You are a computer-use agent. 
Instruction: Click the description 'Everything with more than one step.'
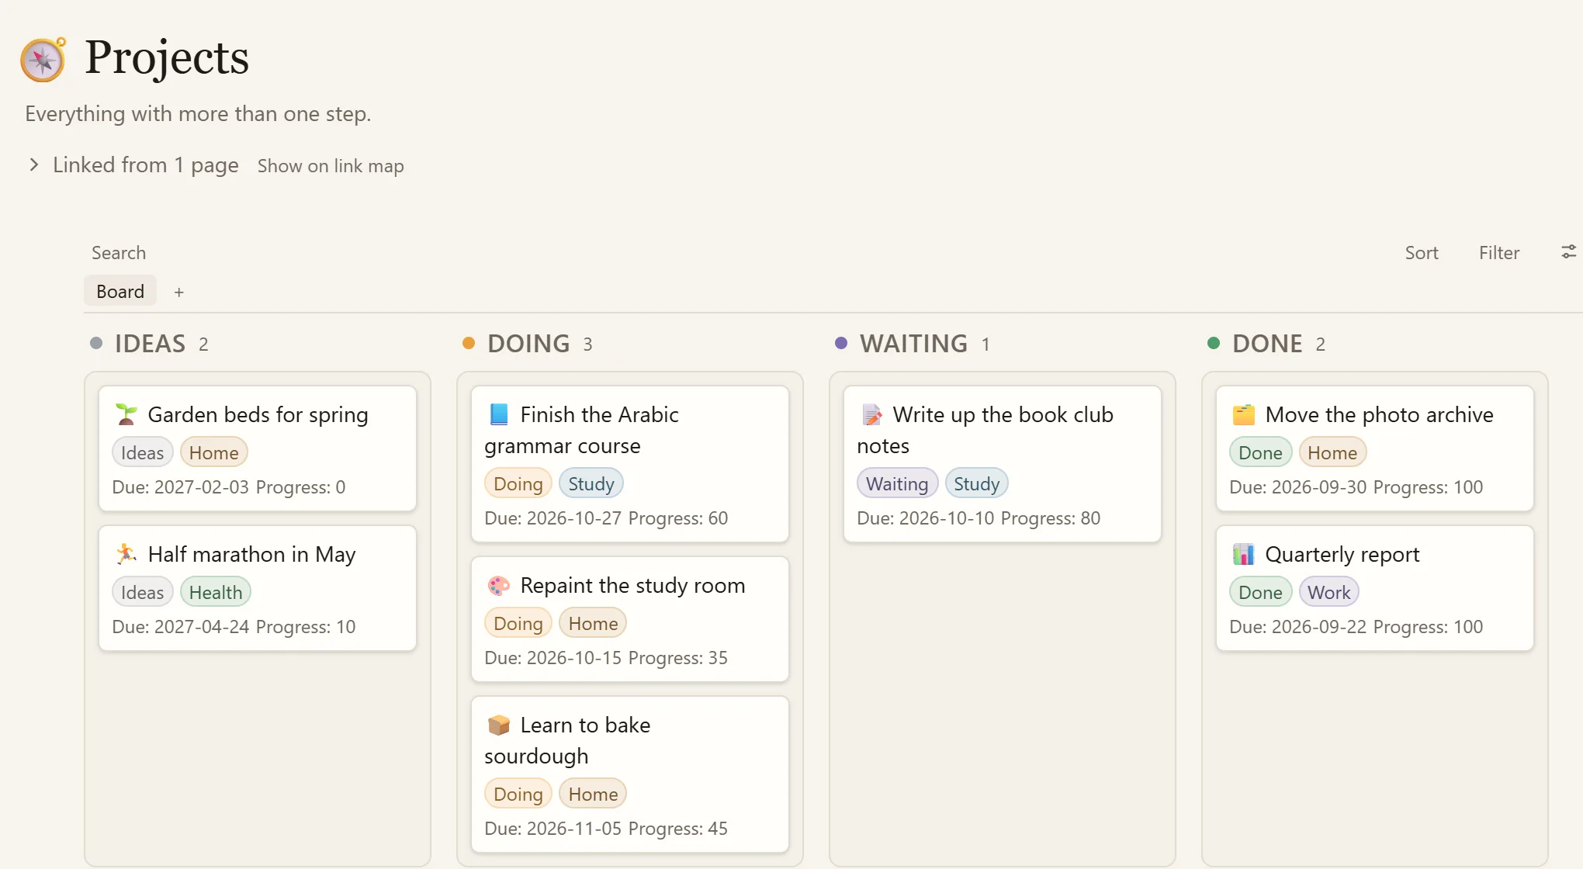click(198, 114)
